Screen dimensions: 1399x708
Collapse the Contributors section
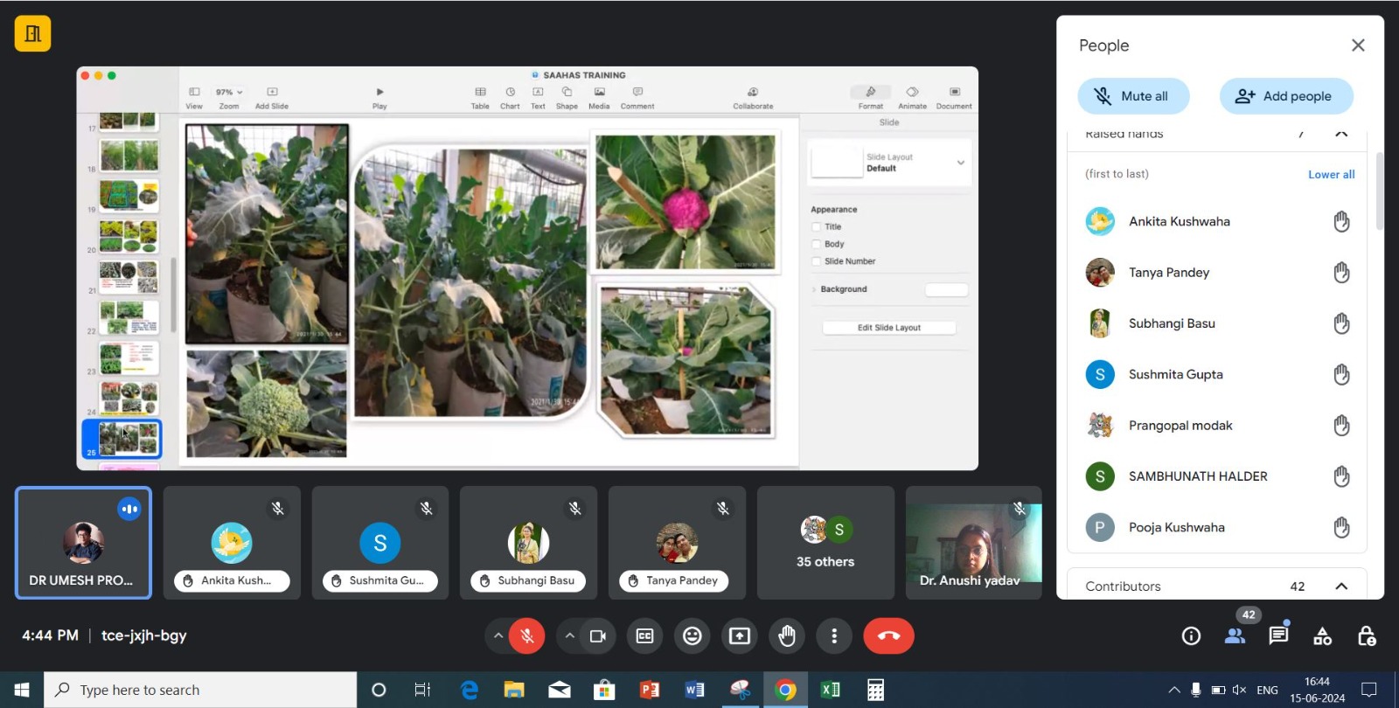[1341, 587]
